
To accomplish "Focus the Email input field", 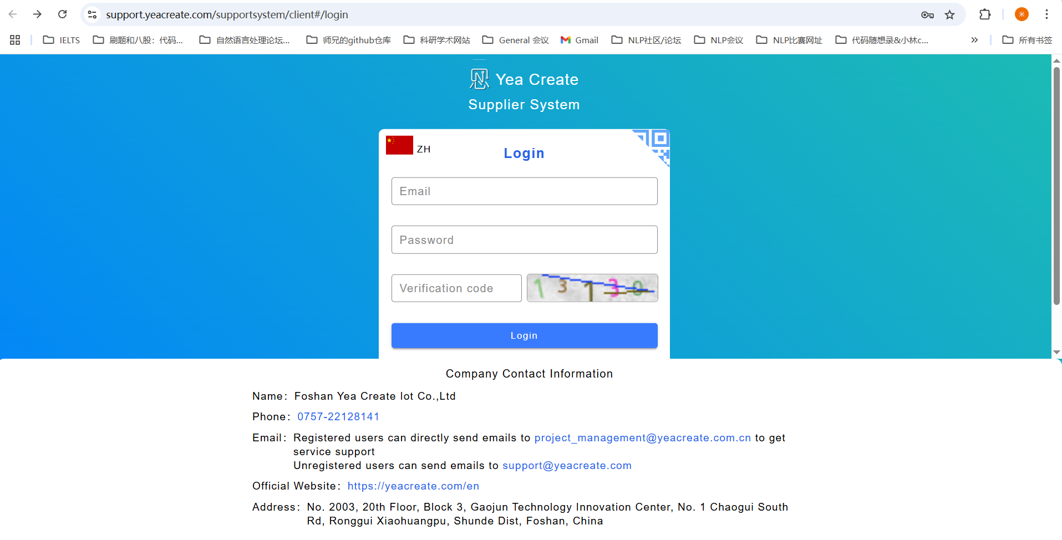I will click(x=524, y=191).
